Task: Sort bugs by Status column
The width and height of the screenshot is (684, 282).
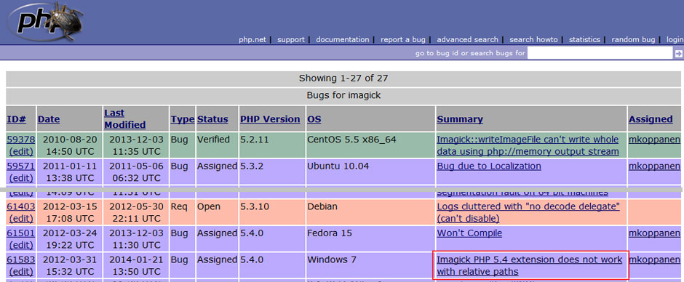Action: (x=212, y=119)
